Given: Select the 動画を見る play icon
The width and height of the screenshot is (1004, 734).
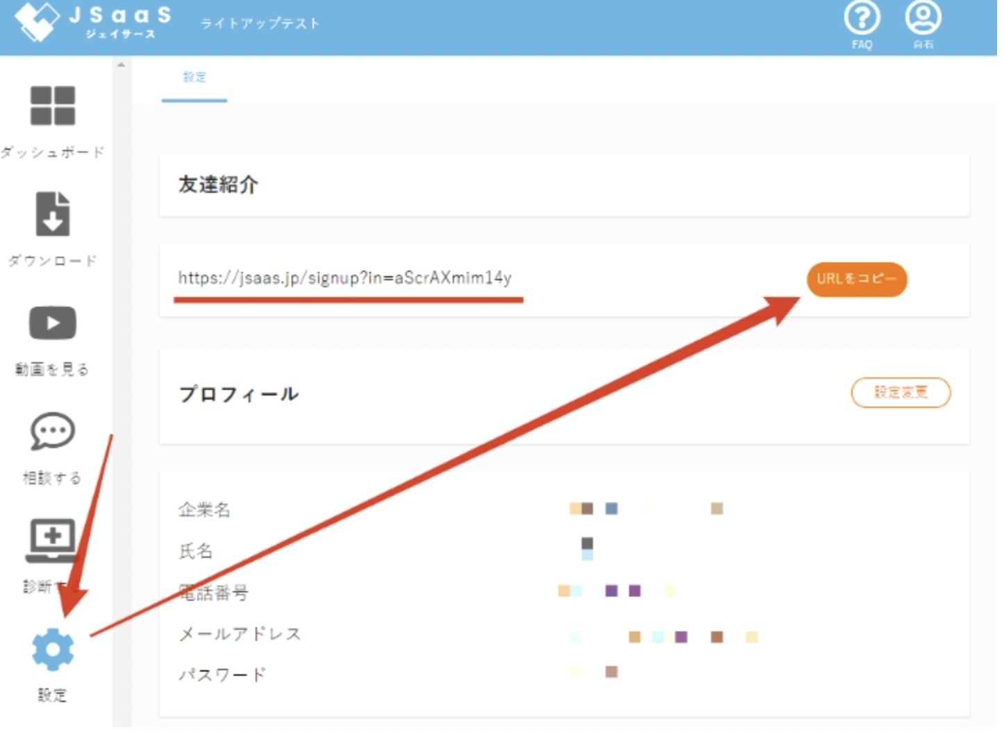Looking at the screenshot, I should tap(53, 323).
